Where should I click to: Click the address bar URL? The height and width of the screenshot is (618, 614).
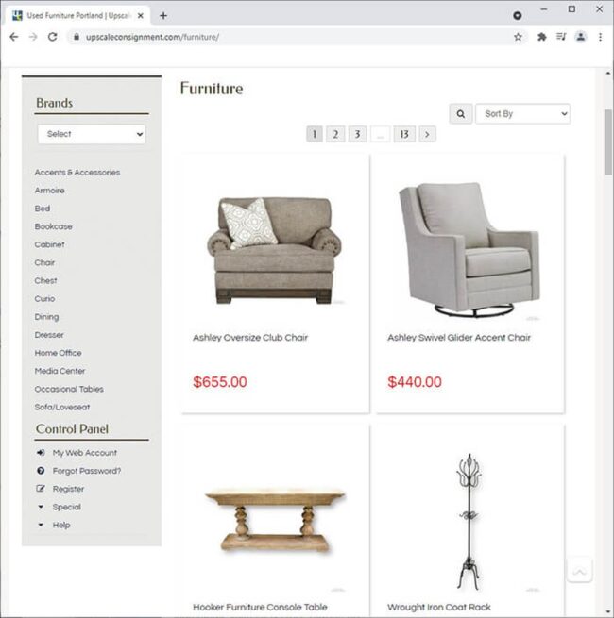152,37
